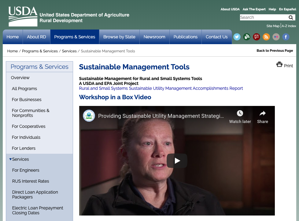The width and height of the screenshot is (299, 221).
Task: Open the Facebook social icon
Action: click(x=286, y=37)
